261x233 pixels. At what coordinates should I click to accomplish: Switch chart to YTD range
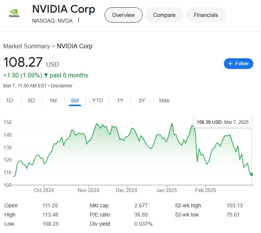tap(97, 100)
